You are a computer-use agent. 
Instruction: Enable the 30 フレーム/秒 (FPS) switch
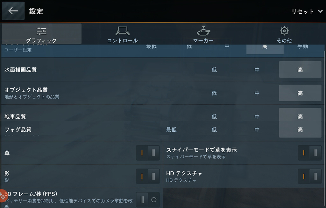(148, 200)
